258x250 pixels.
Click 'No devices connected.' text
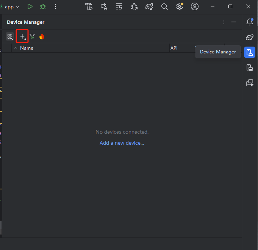[x=122, y=132]
